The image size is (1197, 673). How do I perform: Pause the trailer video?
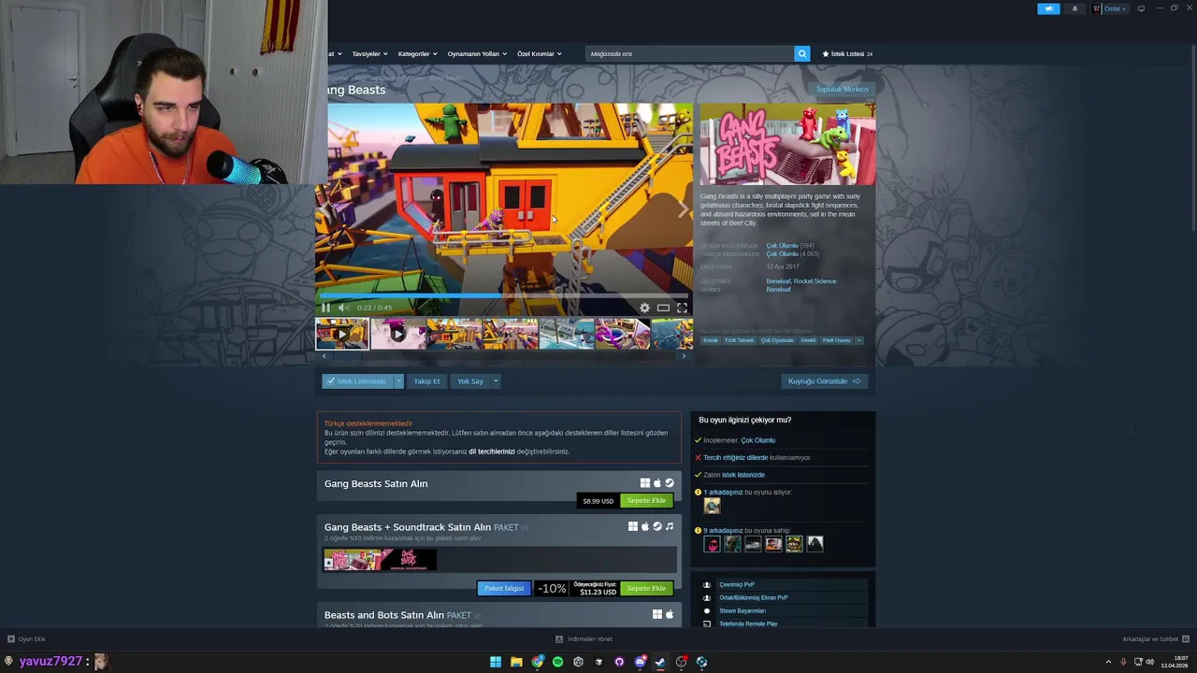pos(325,308)
